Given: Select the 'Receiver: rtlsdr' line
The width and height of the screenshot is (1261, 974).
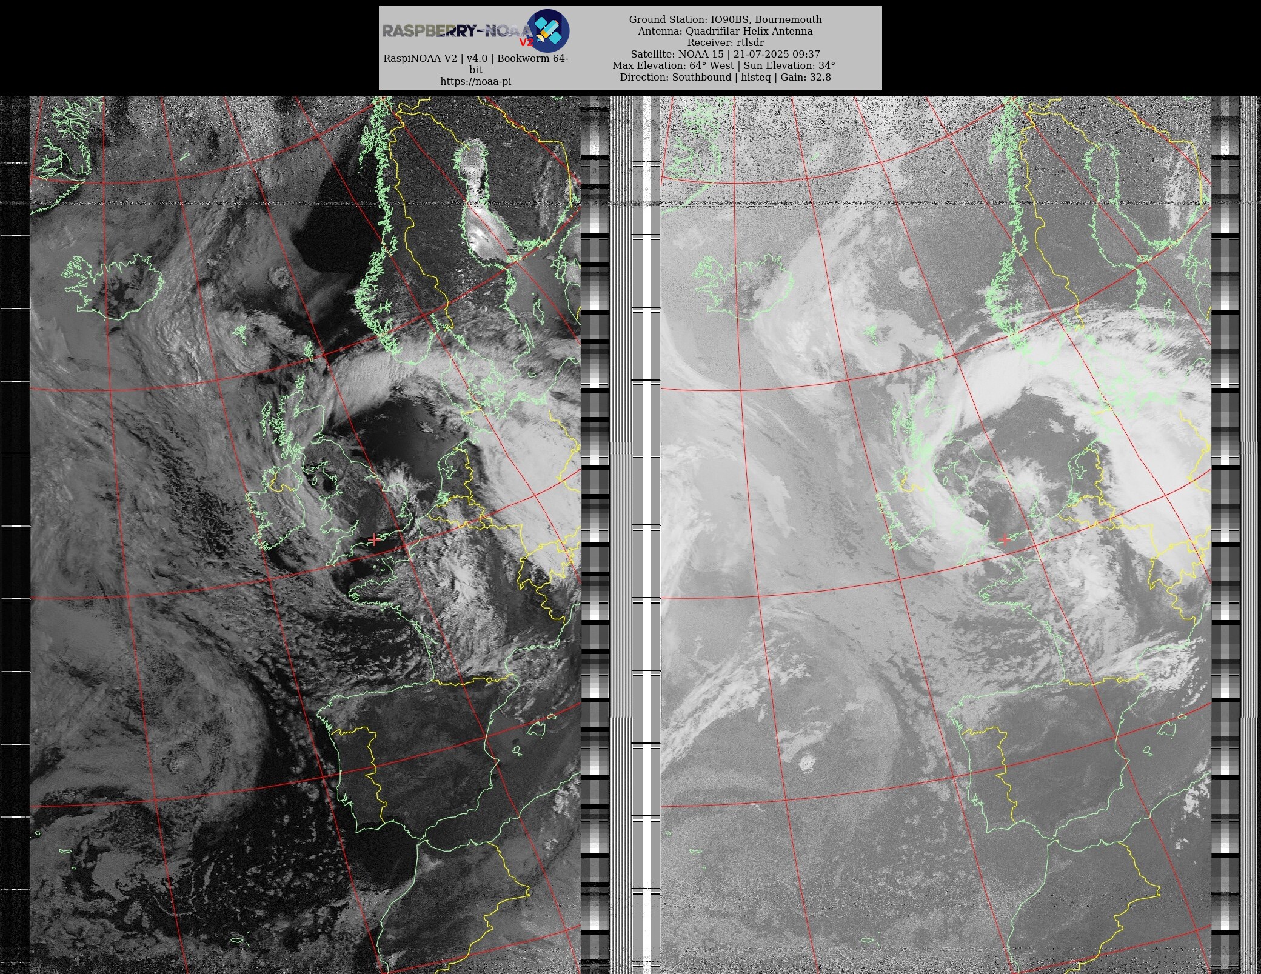Looking at the screenshot, I should 725,42.
